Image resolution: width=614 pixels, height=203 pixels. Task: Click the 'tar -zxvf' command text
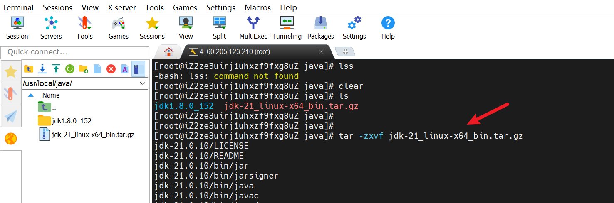(361, 136)
